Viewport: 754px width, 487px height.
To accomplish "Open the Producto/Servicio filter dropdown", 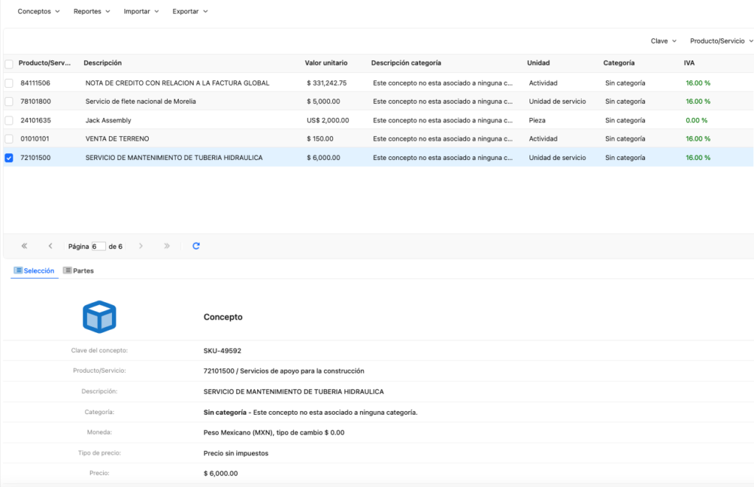I will point(722,41).
